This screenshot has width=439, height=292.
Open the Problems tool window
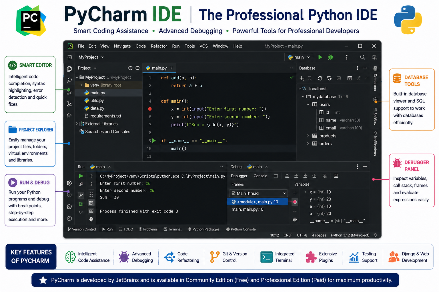coord(148,229)
